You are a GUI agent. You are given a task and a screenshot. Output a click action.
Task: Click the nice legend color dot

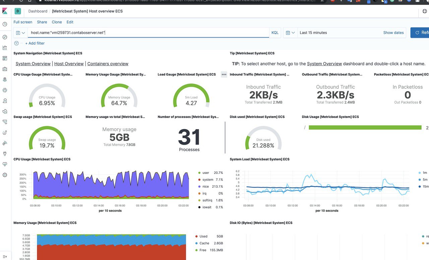pyautogui.click(x=199, y=187)
